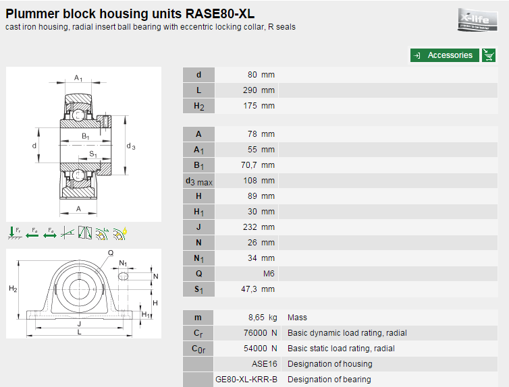The image size is (509, 387).
Task: Click the single-direction axial load Fa icon
Action: 32,233
